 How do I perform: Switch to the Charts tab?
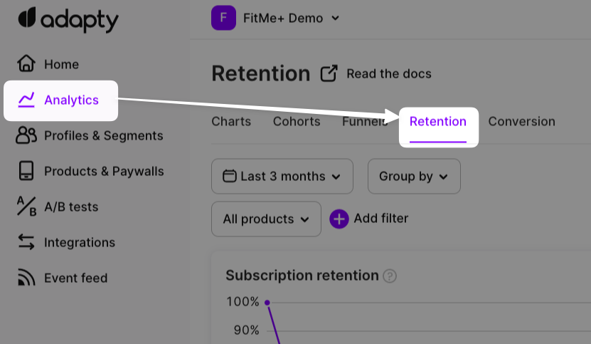tap(231, 121)
